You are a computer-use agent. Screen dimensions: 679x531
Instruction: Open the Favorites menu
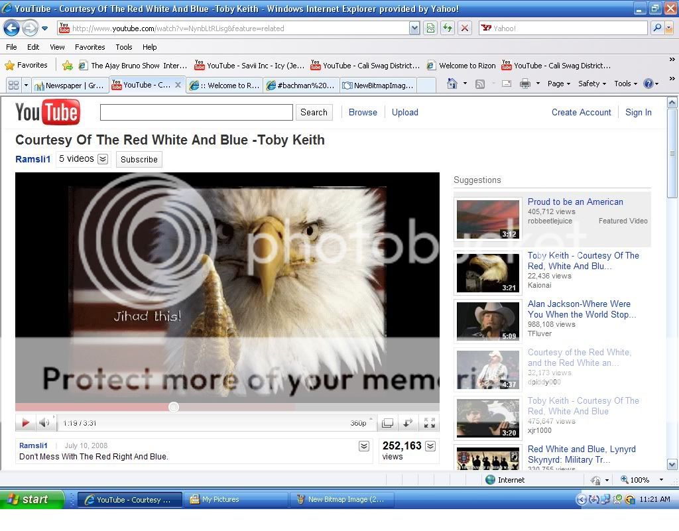click(x=90, y=47)
